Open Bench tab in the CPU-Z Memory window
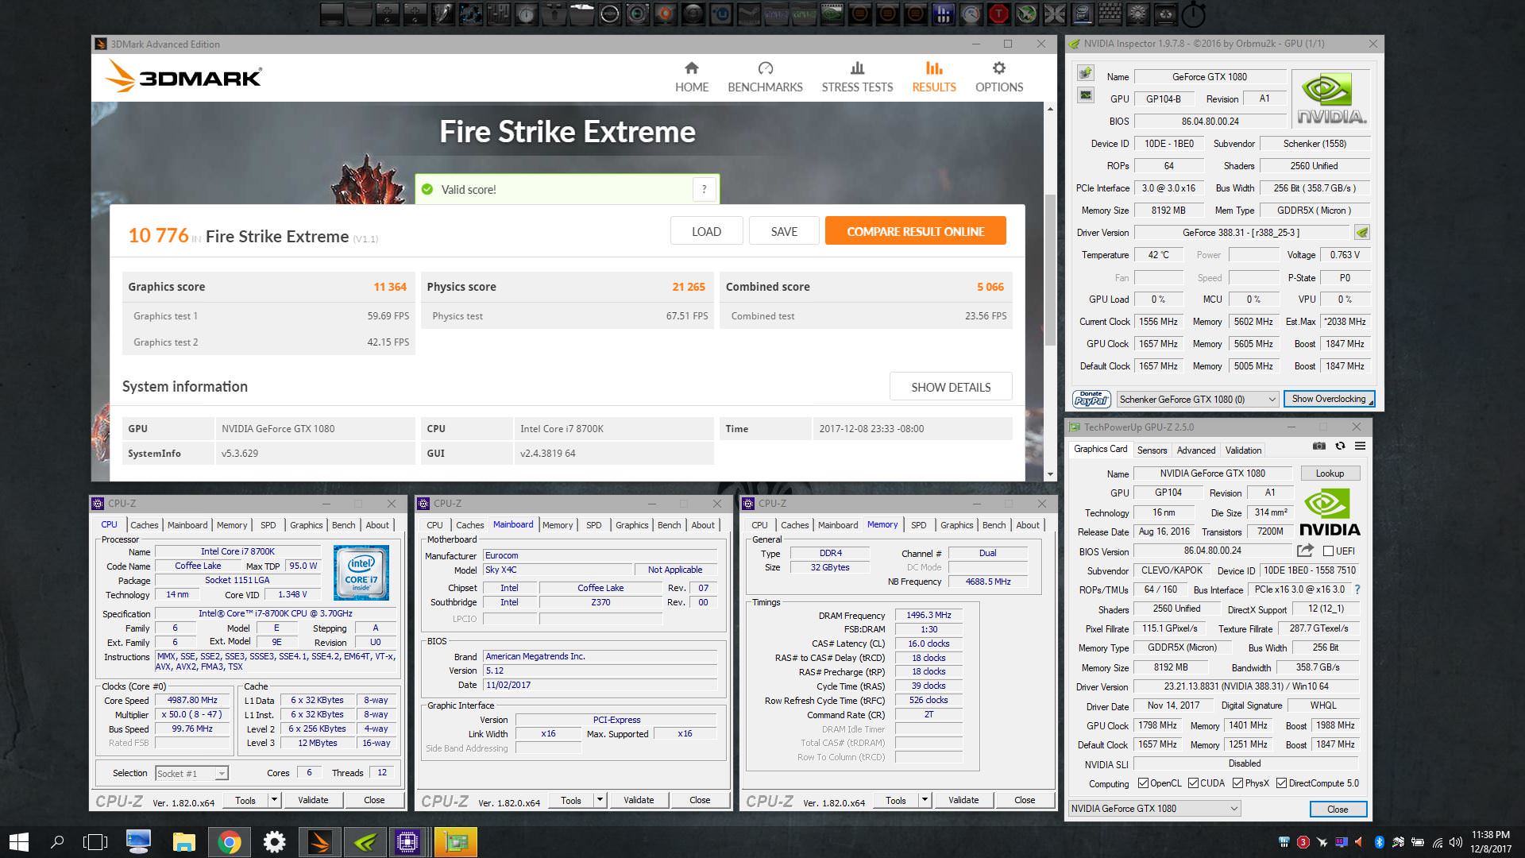The image size is (1525, 858). click(994, 525)
